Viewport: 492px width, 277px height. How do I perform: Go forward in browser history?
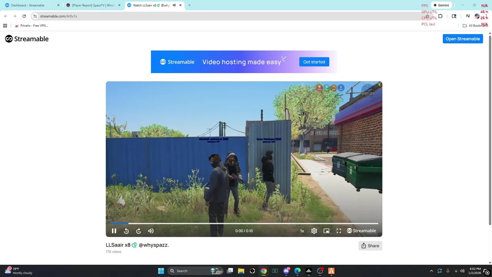(15, 16)
